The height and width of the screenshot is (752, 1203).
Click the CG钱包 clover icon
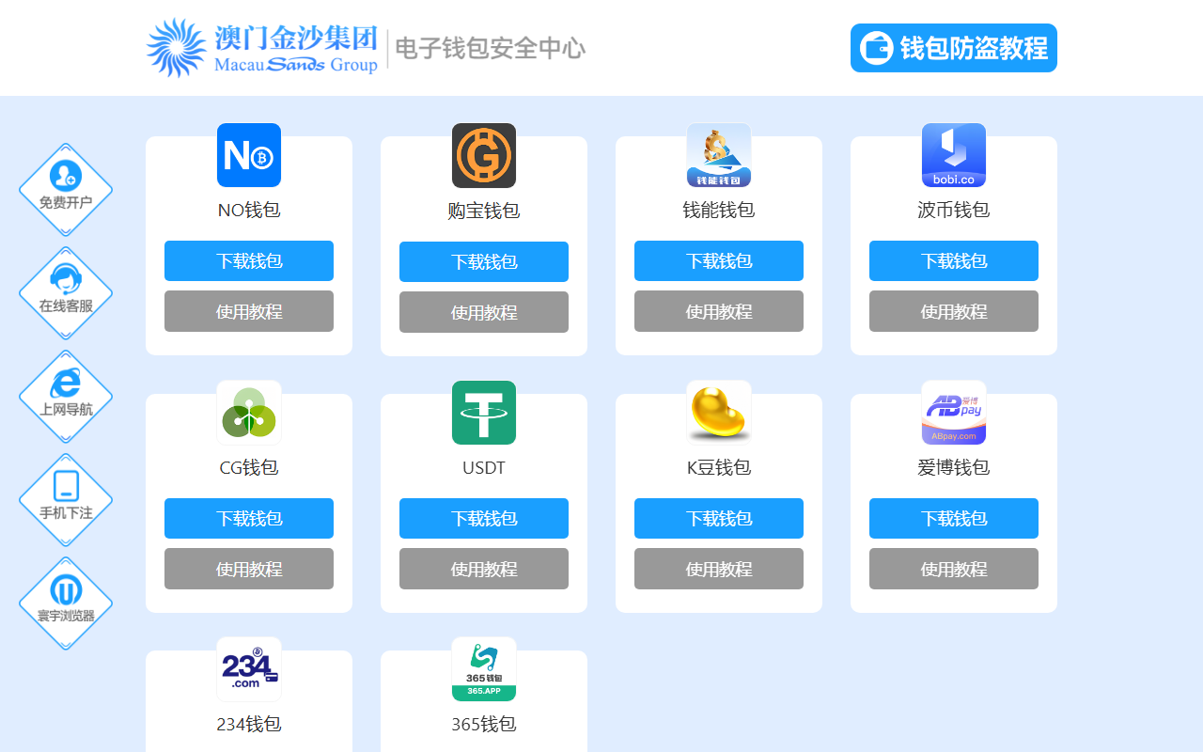(x=249, y=413)
